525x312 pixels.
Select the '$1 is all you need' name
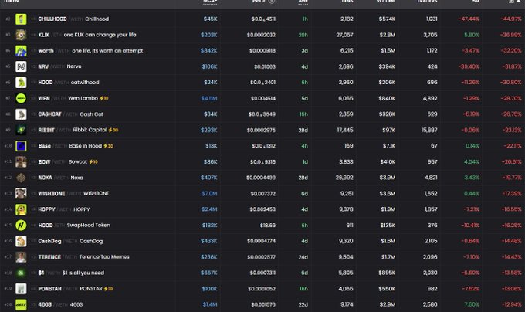[83, 273]
